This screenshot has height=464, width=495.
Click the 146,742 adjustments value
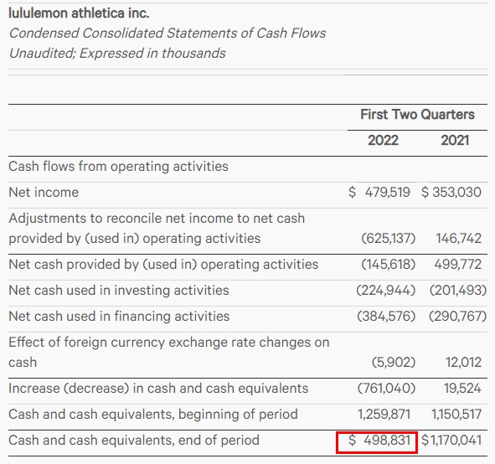point(459,239)
